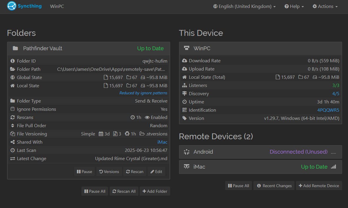
Task: Click the WinPC device icon in This Device
Action: click(x=187, y=48)
